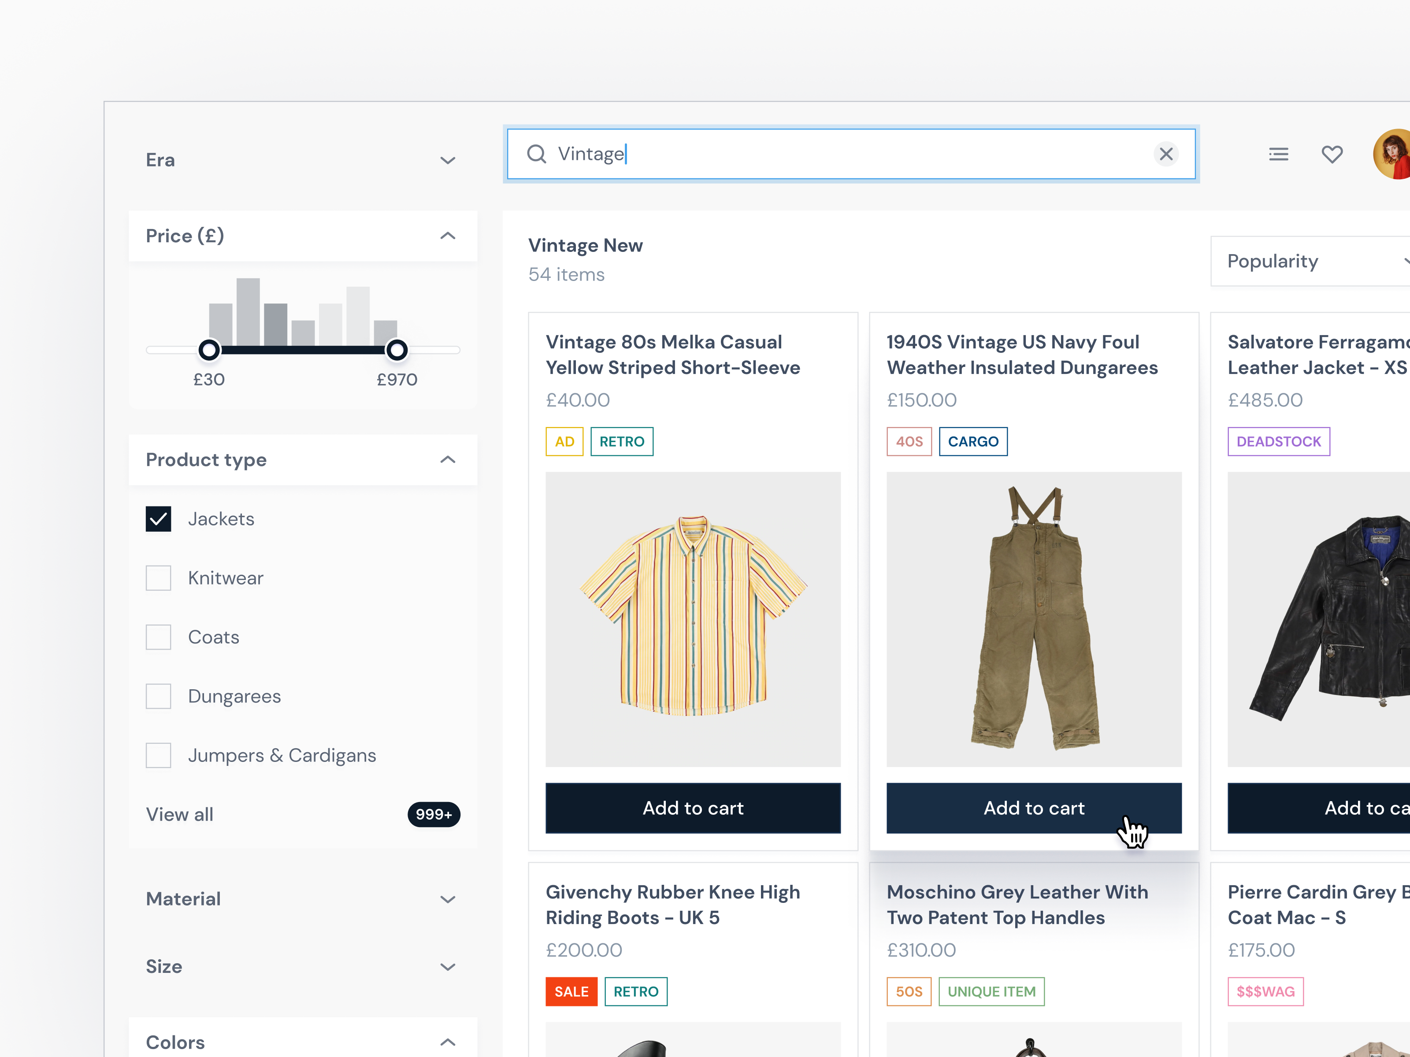Open Vintage 80s Melka Casual shirt title
1410x1057 pixels.
(x=673, y=355)
